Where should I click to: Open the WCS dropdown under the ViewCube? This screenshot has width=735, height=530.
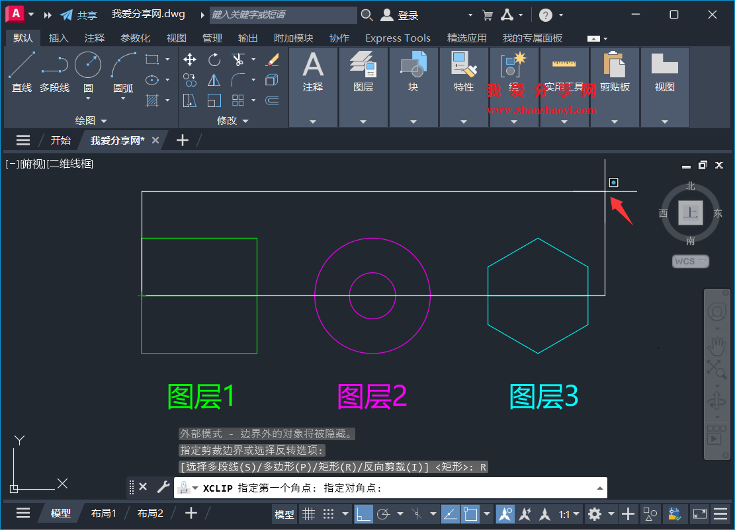690,261
